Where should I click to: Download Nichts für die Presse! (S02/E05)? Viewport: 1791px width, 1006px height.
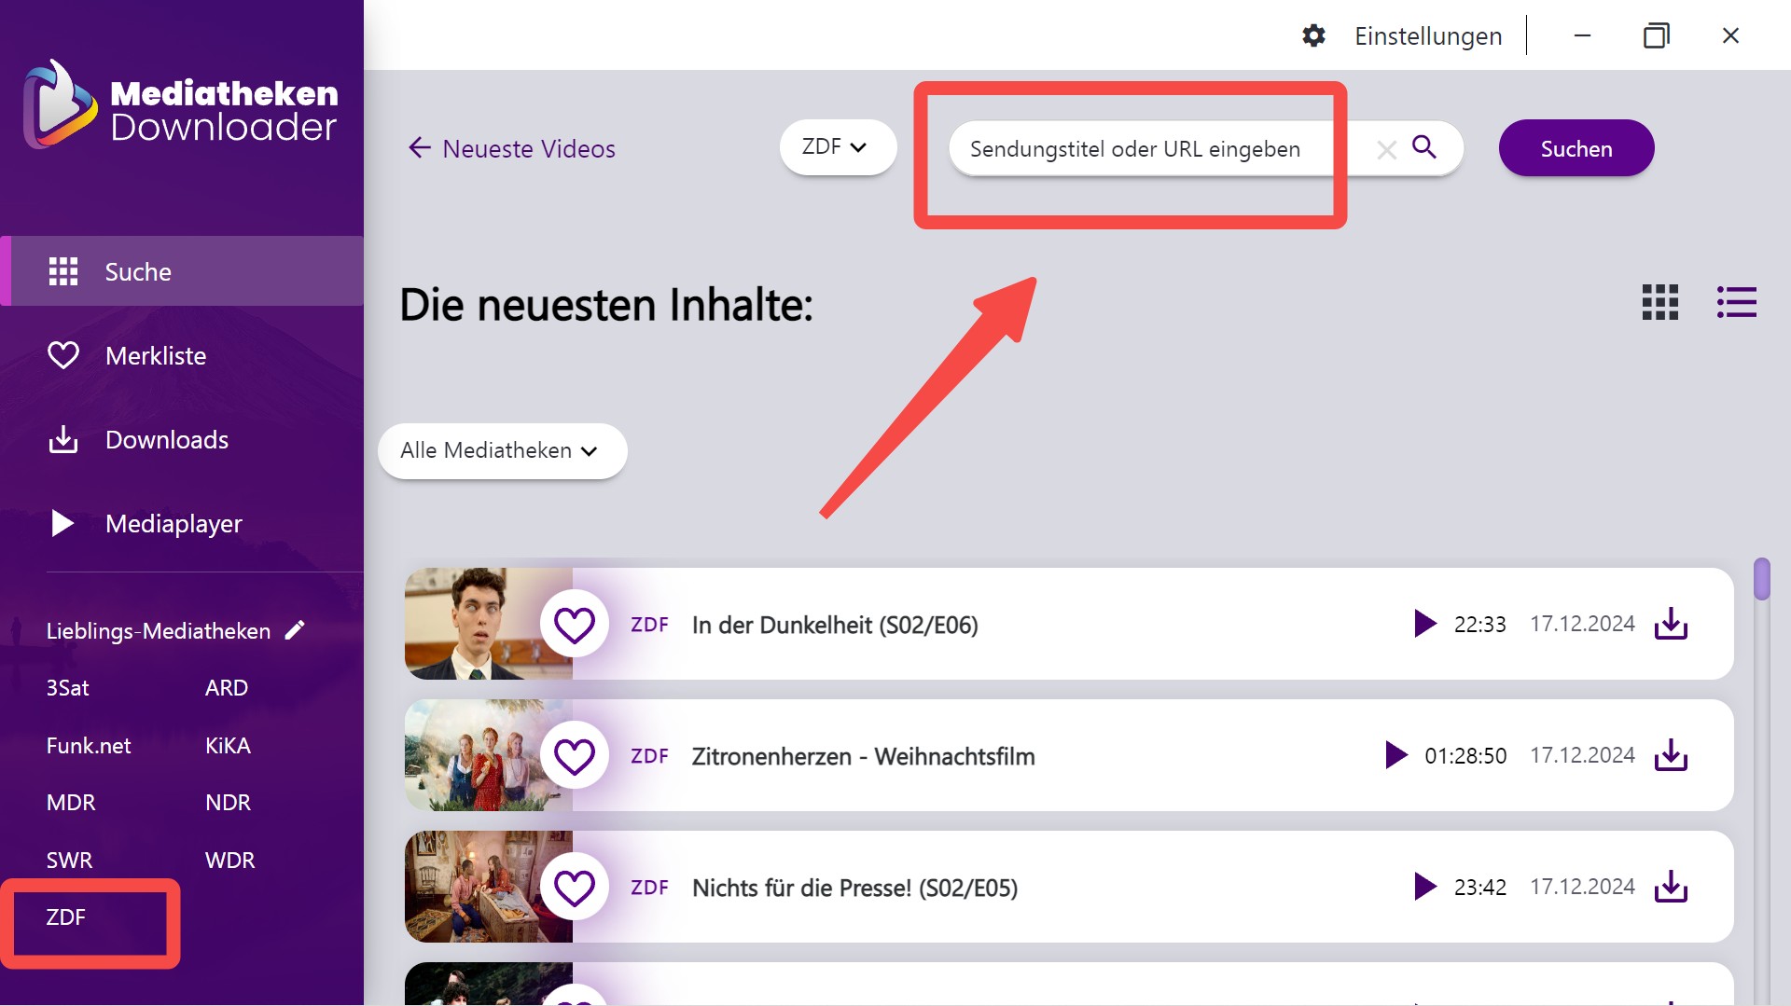pyautogui.click(x=1671, y=887)
